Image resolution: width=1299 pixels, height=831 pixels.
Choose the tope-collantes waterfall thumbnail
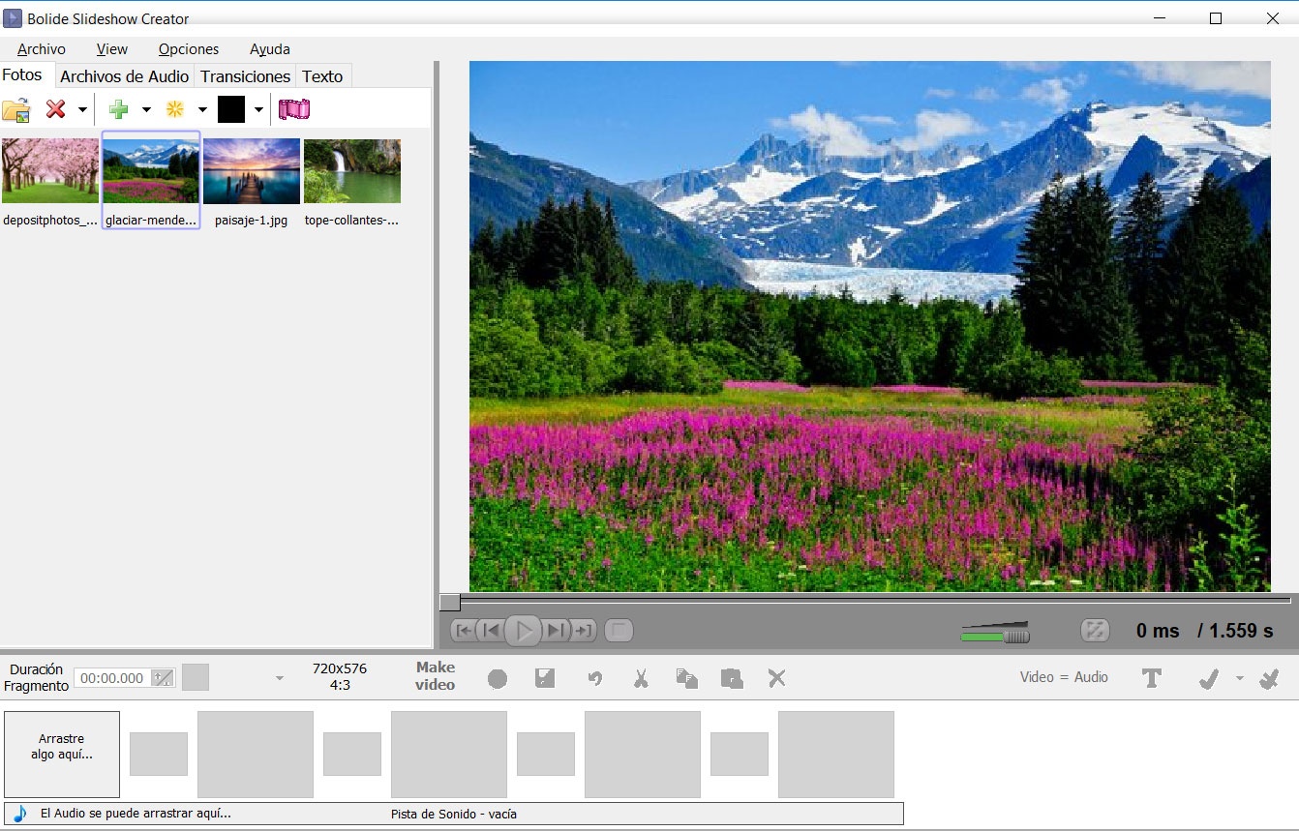[352, 182]
